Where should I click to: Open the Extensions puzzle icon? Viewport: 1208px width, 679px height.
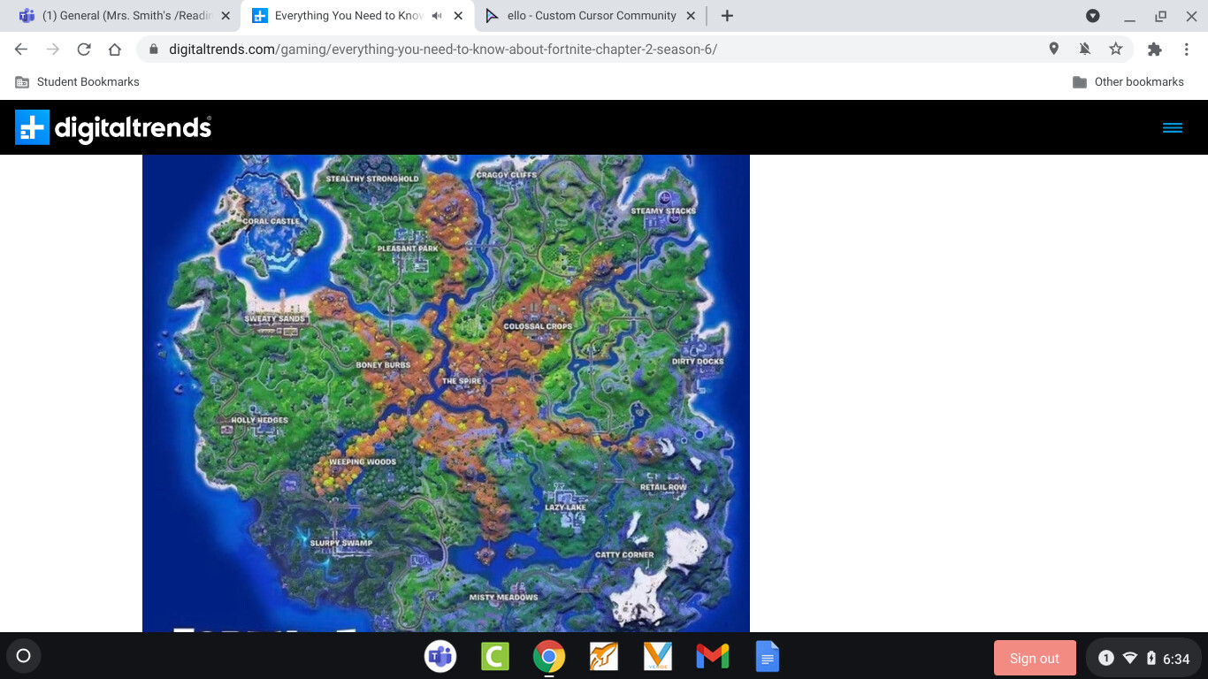(1154, 50)
